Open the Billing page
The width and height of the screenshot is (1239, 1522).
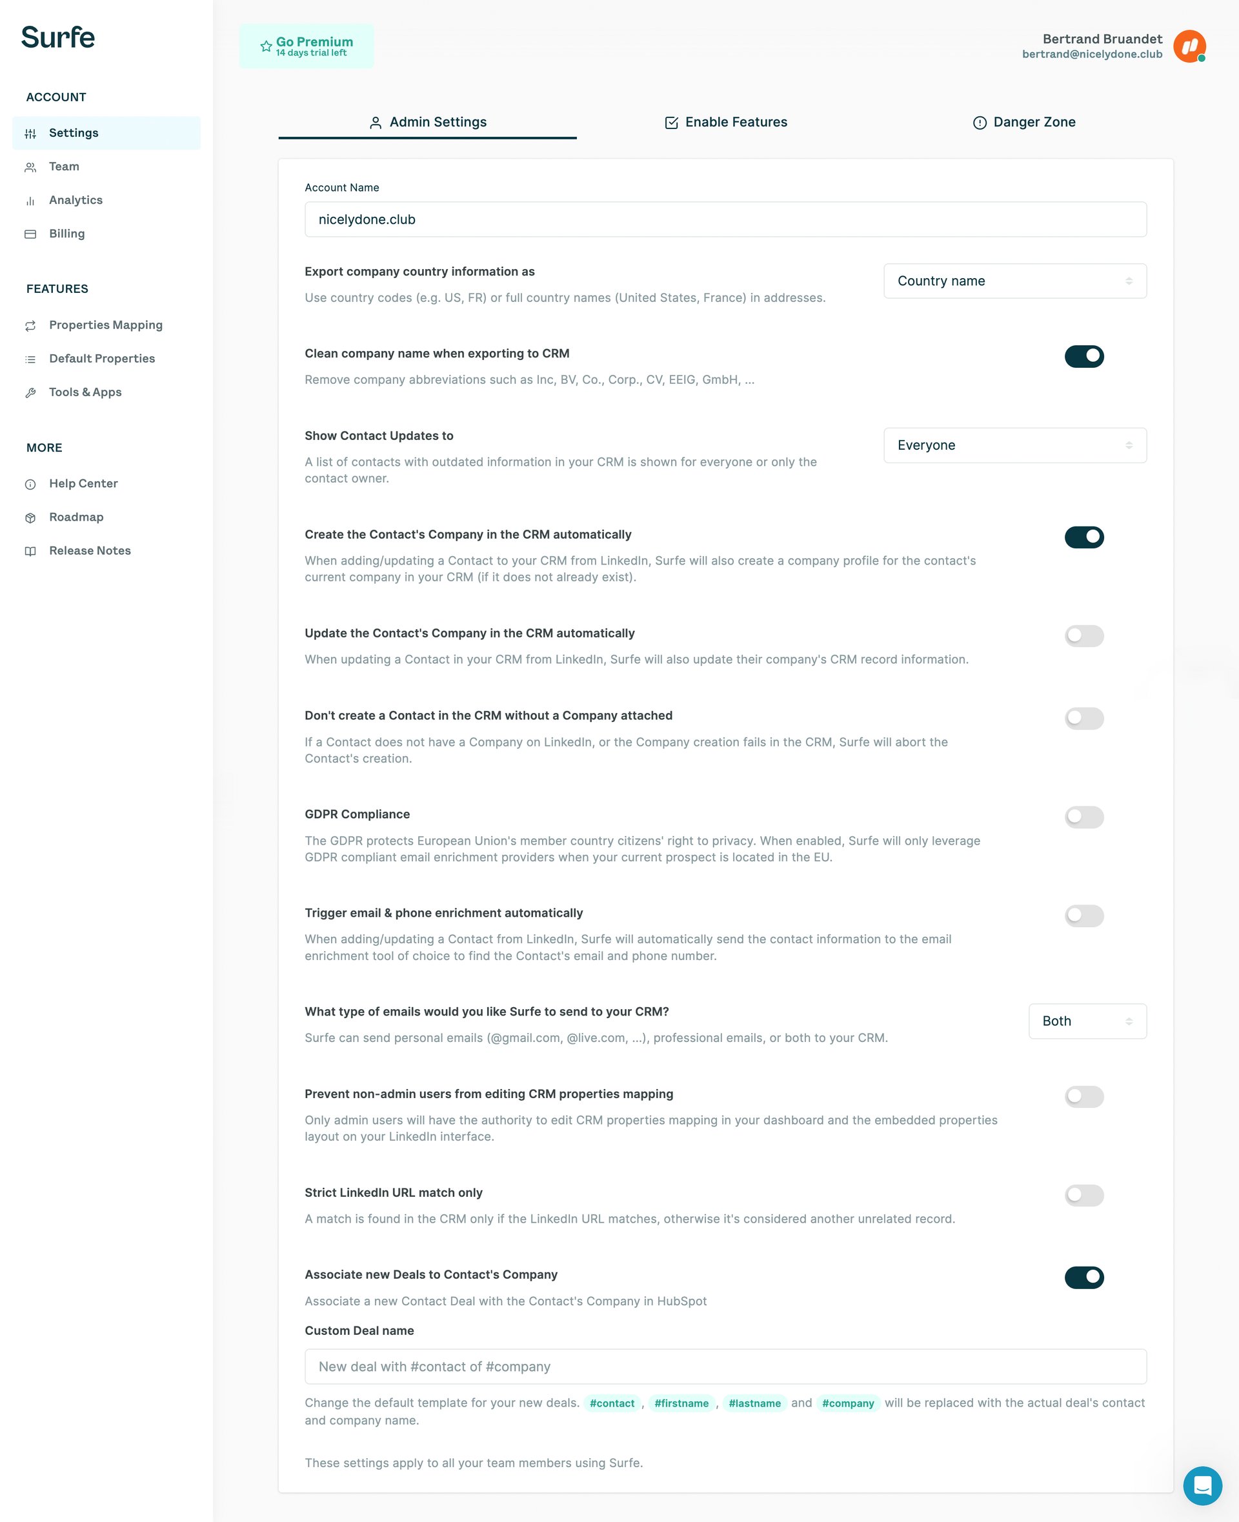pyautogui.click(x=66, y=234)
